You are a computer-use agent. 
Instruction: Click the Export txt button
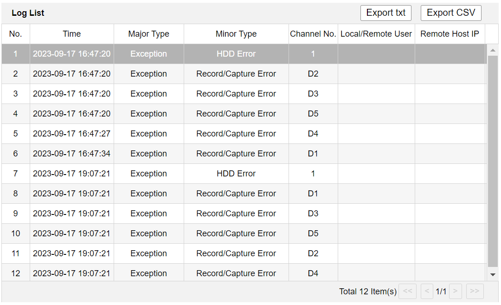[385, 13]
